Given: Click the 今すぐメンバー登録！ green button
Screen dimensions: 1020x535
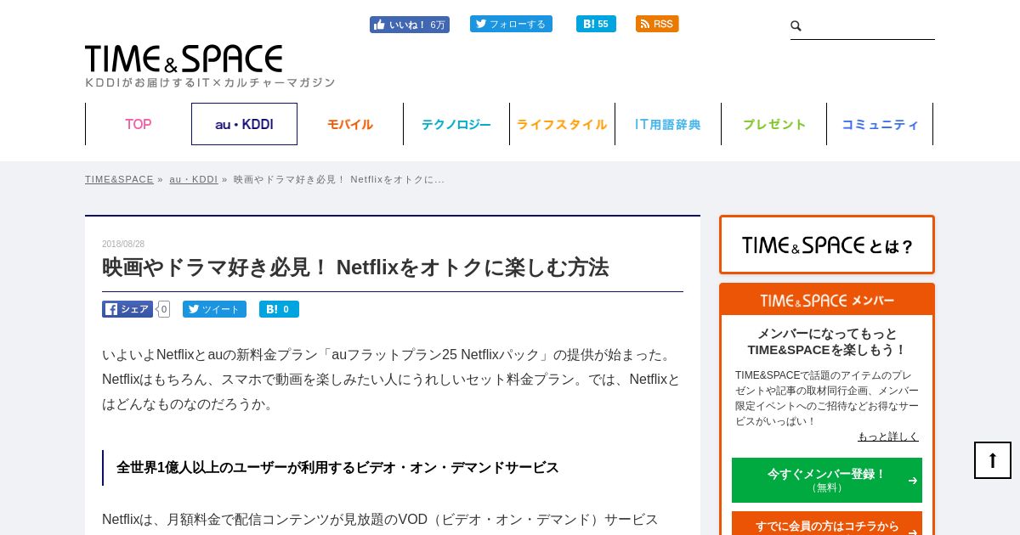Looking at the screenshot, I should (827, 480).
